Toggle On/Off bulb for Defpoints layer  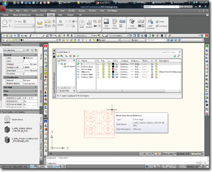point(98,72)
